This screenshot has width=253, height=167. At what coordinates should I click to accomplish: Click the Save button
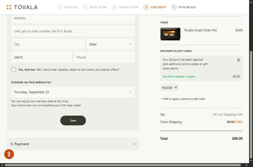coord(73,120)
